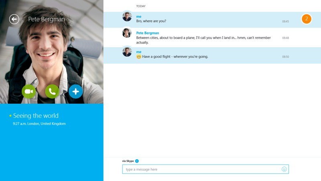The width and height of the screenshot is (321, 181).
Task: Click the first me sender name
Action: coord(139,16)
